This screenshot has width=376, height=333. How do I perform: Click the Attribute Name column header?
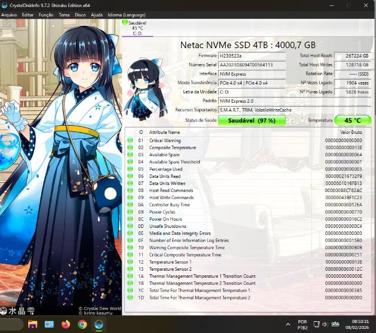(x=164, y=132)
